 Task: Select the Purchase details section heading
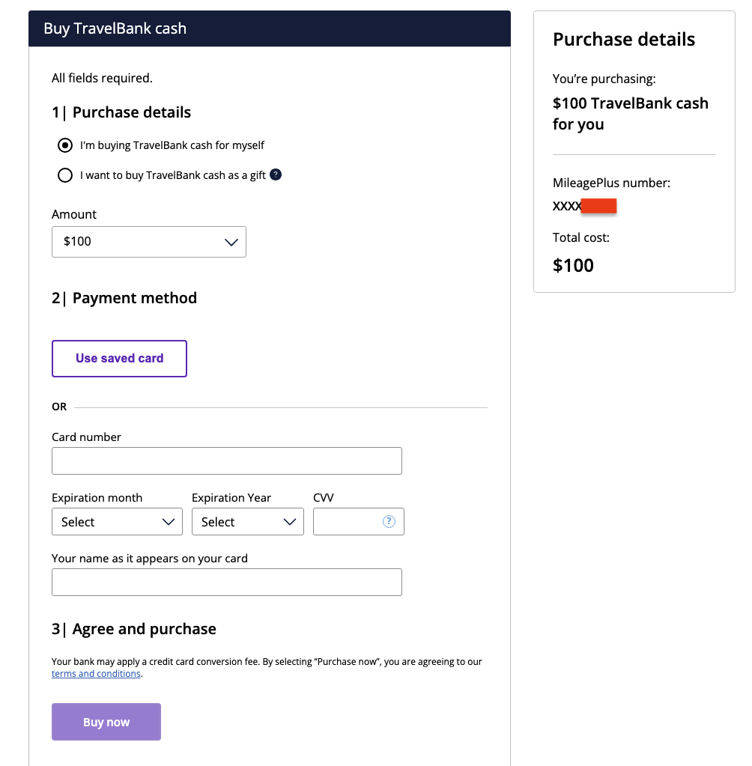[x=623, y=39]
